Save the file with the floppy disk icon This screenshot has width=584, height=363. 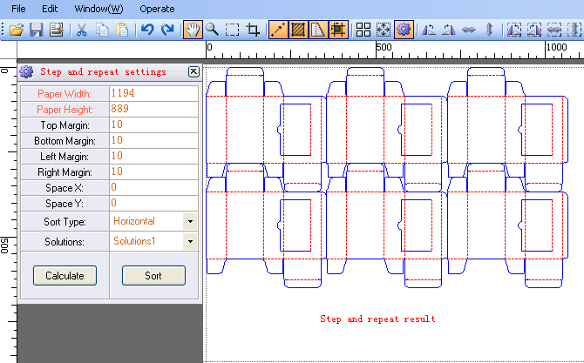(x=37, y=30)
